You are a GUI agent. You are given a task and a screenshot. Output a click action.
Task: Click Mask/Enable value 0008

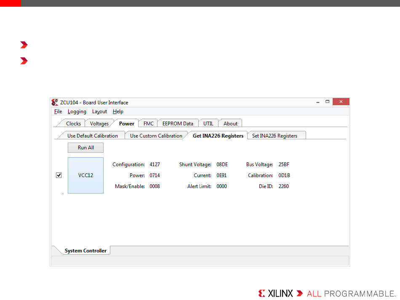point(155,186)
